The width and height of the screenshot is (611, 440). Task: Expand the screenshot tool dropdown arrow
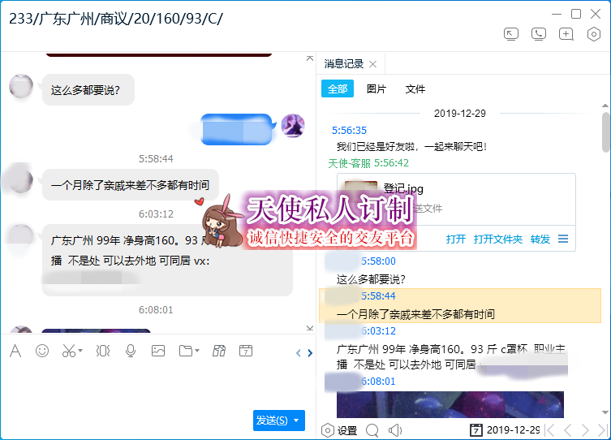(x=80, y=351)
